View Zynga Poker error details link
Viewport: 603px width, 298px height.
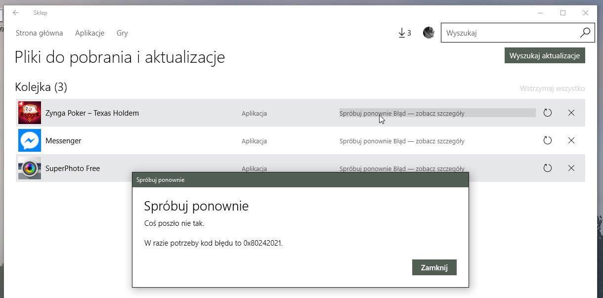402,113
